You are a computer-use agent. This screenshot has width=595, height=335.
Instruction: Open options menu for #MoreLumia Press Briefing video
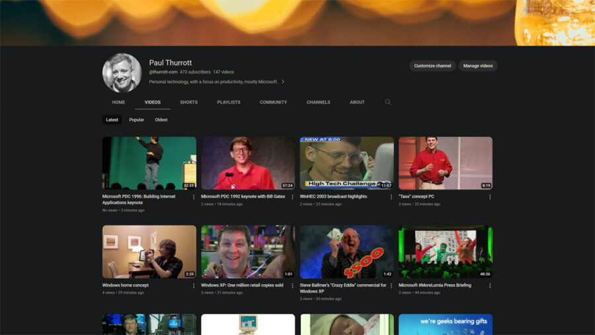click(x=490, y=285)
